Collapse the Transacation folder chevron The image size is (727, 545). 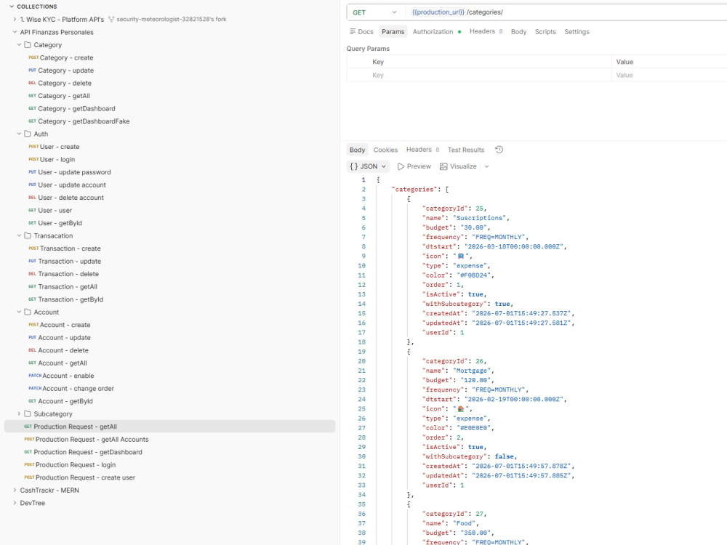[x=19, y=235]
